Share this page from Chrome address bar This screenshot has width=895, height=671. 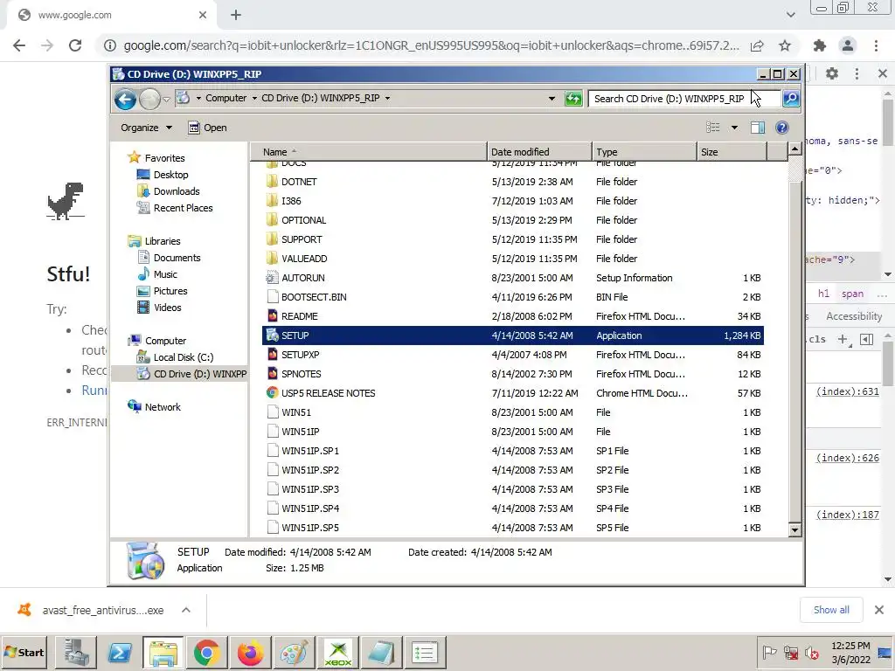click(757, 45)
